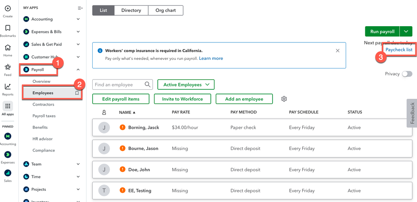Collapse the sidebar menu icon next to MY APPS
This screenshot has height=202, width=417.
click(80, 8)
